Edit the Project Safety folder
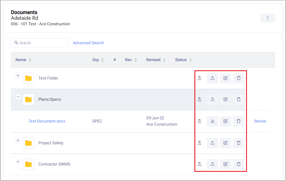Screen dimensions: 286x181 (x=225, y=143)
